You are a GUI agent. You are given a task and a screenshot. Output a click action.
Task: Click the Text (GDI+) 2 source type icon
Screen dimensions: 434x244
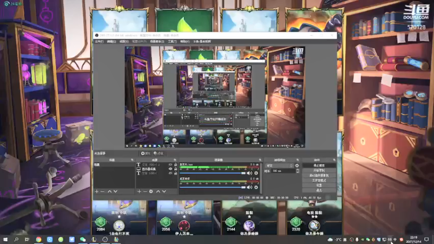click(138, 165)
